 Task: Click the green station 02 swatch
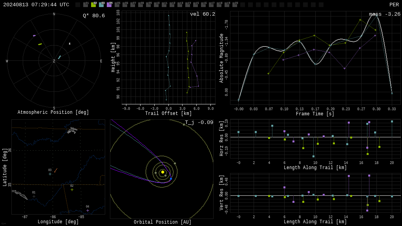(93, 5)
